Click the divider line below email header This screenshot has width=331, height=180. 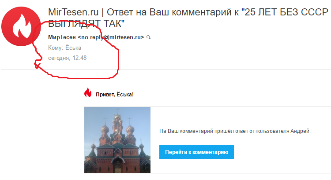pos(166,69)
